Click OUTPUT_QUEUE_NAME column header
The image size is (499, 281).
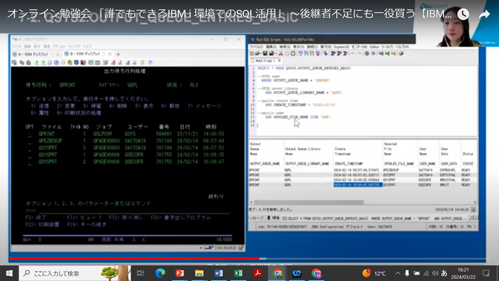265,164
